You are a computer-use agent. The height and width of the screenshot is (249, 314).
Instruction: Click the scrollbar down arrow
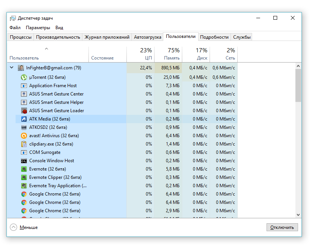click(x=298, y=215)
